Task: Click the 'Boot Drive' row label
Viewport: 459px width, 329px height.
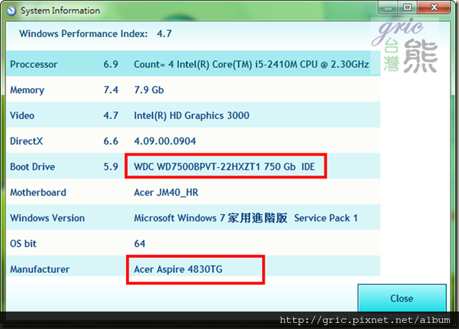Action: (32, 166)
